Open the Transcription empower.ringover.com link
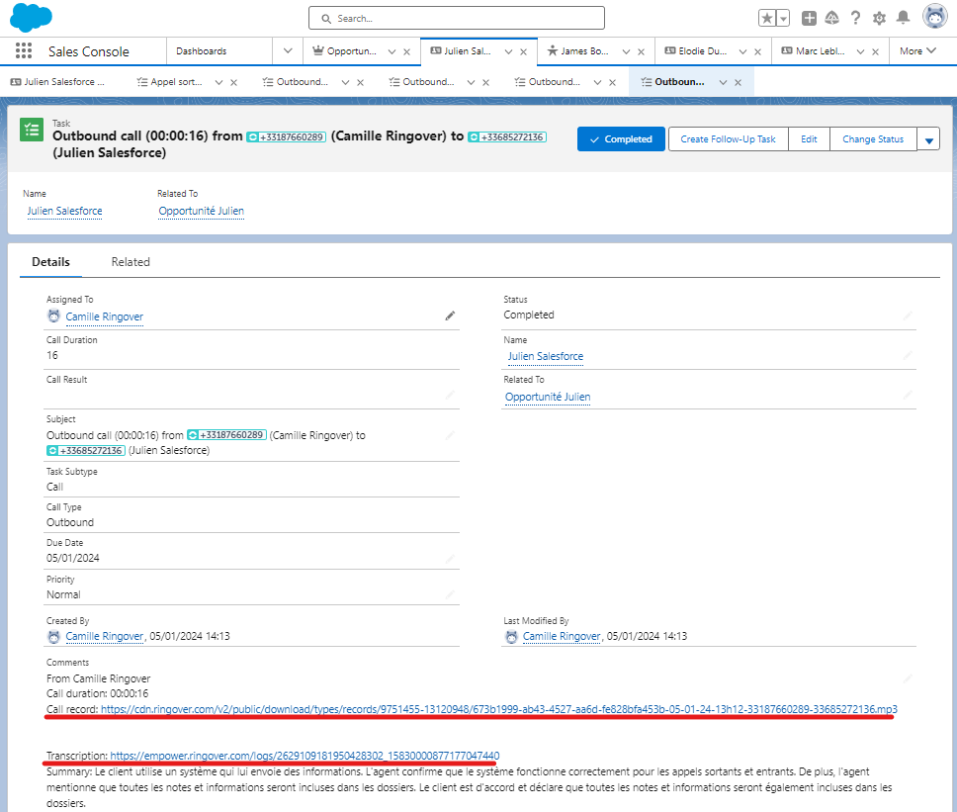957x812 pixels. tap(304, 756)
